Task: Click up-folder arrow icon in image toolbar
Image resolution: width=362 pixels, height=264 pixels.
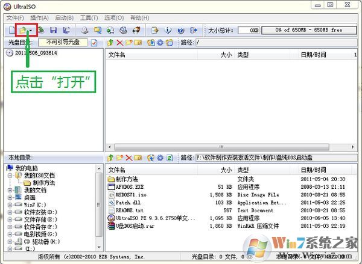Action: pos(109,43)
